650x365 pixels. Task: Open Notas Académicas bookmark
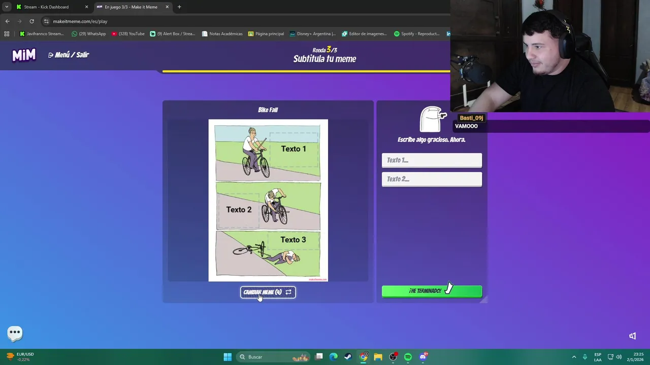click(222, 34)
